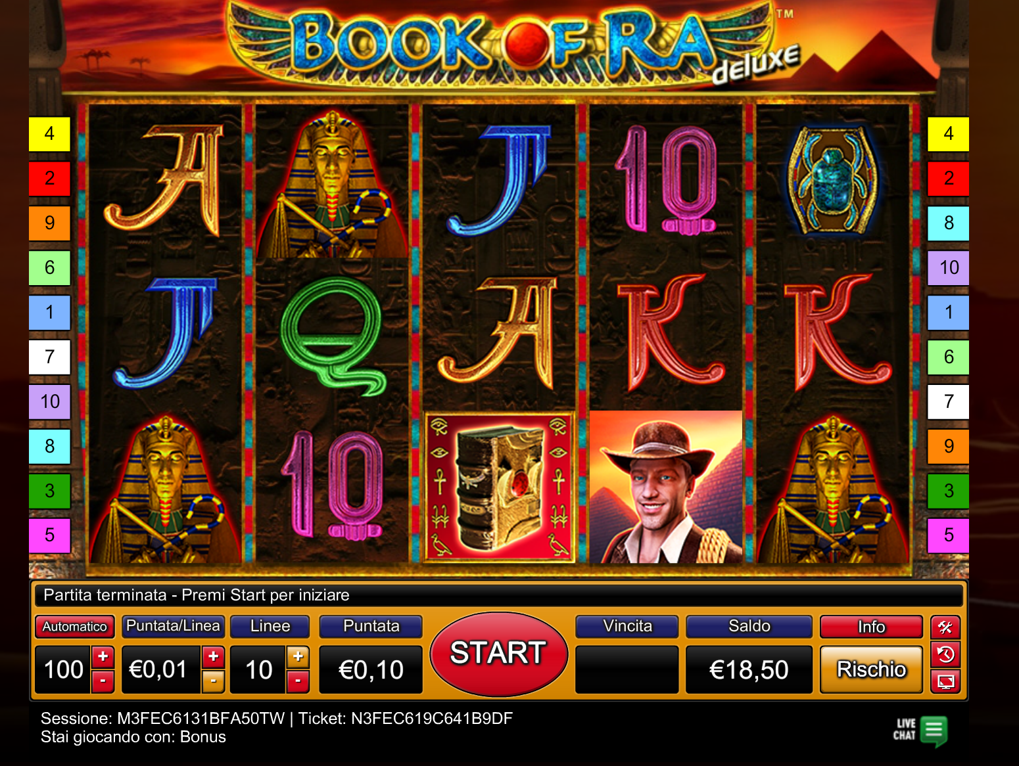The width and height of the screenshot is (1019, 766).
Task: Decrease the Automatico spin count with minus
Action: point(103,681)
